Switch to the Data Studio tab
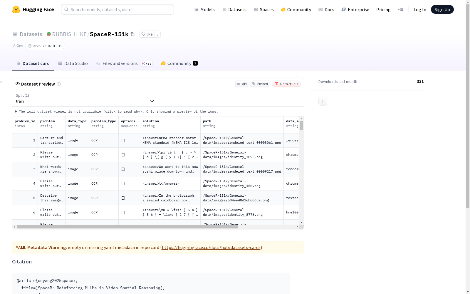Viewport: 470px width, 294px height. point(73,64)
